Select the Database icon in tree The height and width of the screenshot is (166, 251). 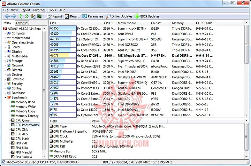coord(9,93)
